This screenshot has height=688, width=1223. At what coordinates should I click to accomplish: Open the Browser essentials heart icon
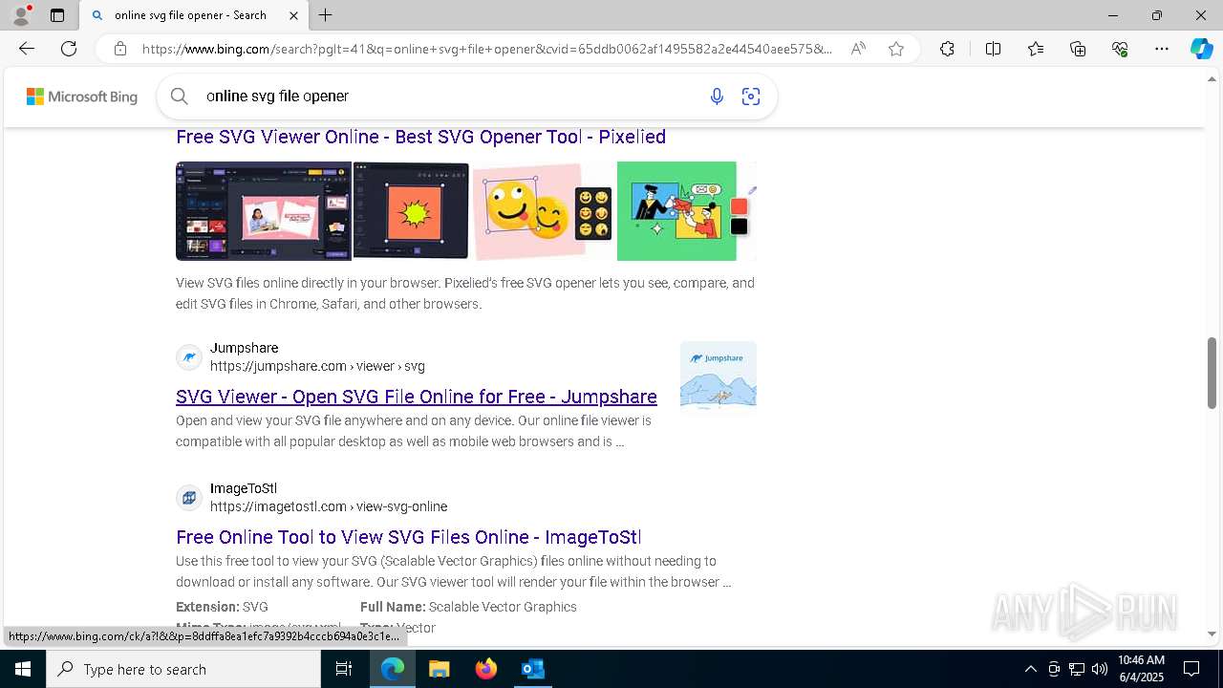(x=1120, y=49)
